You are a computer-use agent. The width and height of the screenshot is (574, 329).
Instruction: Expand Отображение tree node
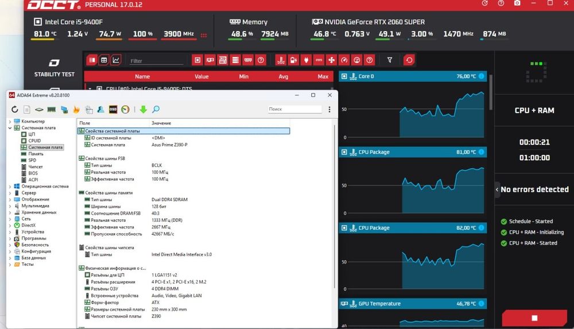point(10,199)
